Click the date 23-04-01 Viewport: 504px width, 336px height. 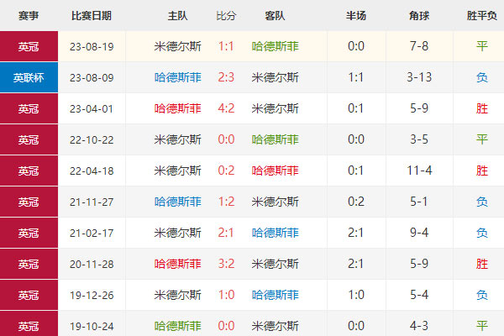click(92, 109)
